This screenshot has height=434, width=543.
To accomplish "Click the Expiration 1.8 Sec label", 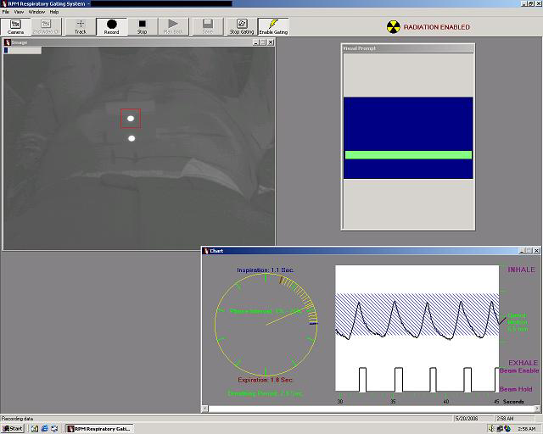I will [266, 380].
